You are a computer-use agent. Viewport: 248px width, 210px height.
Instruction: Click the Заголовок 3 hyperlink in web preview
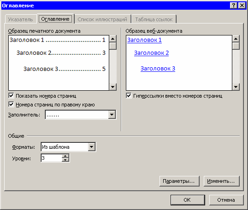pos(158,69)
